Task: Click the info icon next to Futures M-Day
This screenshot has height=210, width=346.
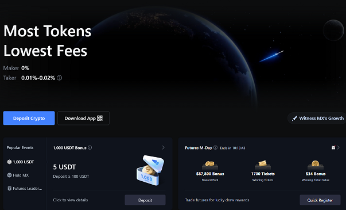Action: pos(215,148)
